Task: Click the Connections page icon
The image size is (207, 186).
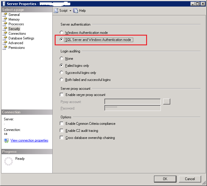Action: (5, 34)
